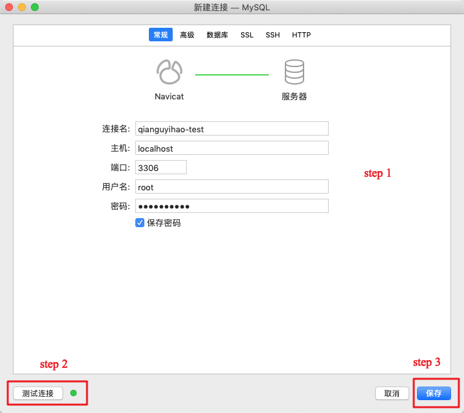Close the window with red button
Viewport: 464px width, 413px height.
point(9,7)
